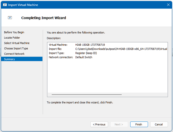Image resolution: width=173 pixels, height=132 pixels.
Task: Select the Select Virtual Machine step
Action: coord(17,43)
